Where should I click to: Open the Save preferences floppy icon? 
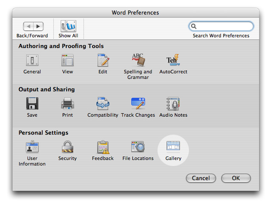coord(32,103)
